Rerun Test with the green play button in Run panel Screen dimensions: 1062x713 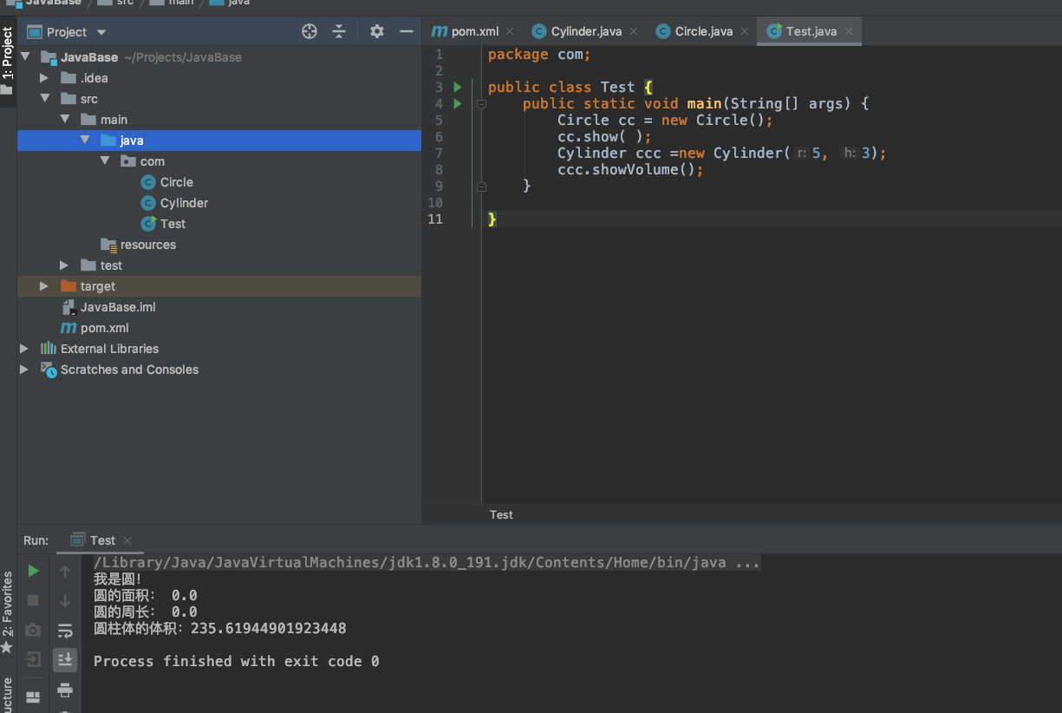[x=33, y=571]
